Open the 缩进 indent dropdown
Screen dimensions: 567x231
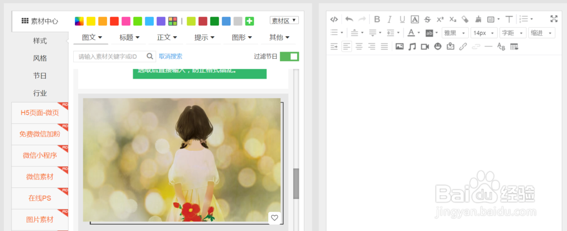tap(541, 33)
